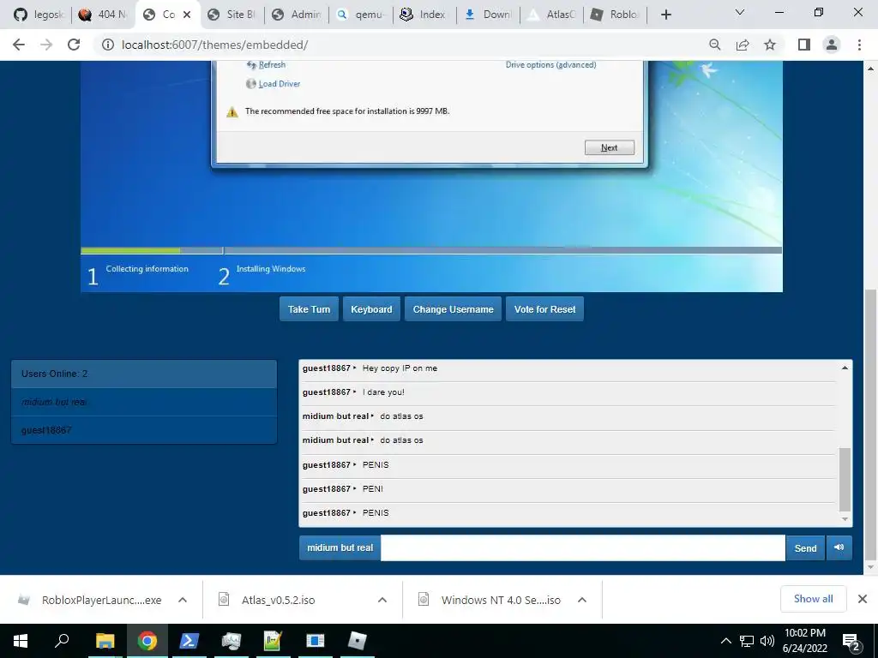
Task: Click the chat scrollbar thumb
Action: pos(845,480)
